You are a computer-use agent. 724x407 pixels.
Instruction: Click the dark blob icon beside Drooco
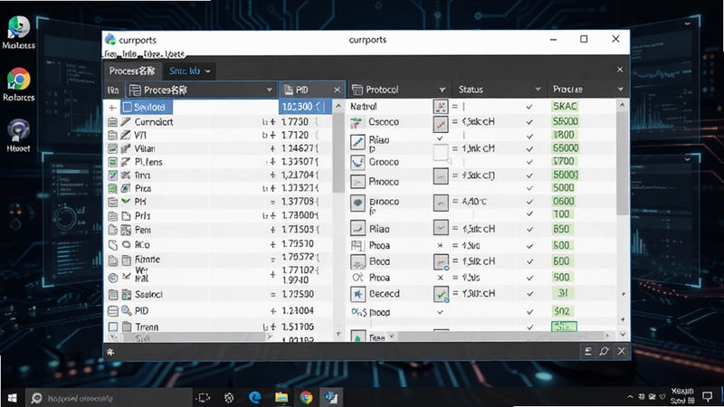[357, 203]
